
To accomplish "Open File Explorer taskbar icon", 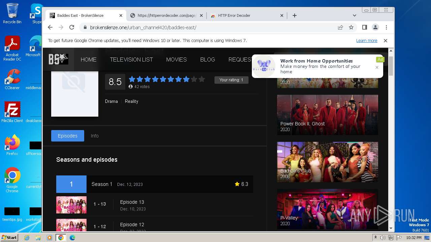I will (38, 238).
